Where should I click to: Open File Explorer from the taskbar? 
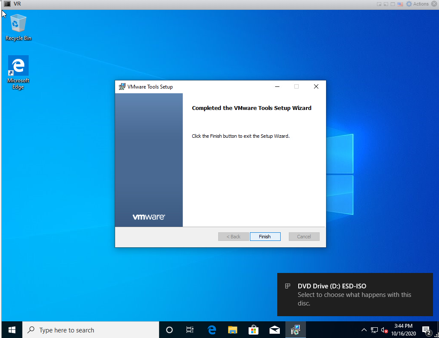(x=232, y=330)
